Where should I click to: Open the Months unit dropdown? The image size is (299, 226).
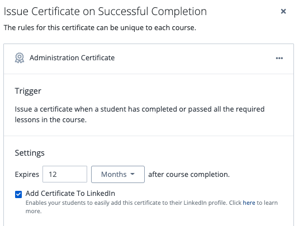pos(118,175)
